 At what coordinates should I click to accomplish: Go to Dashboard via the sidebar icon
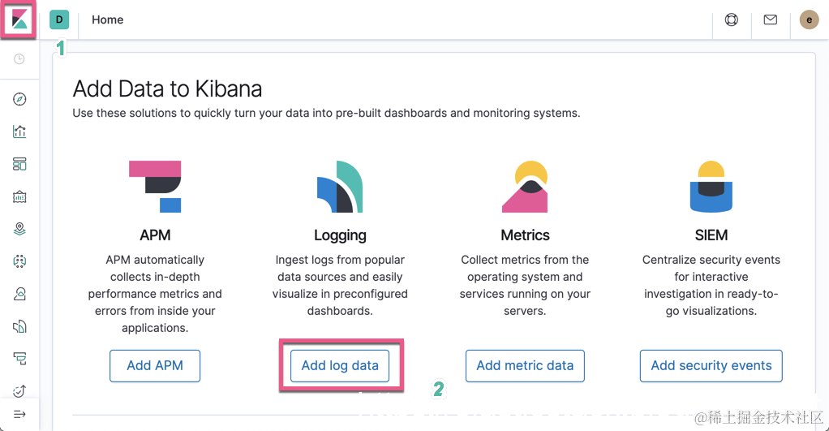[x=19, y=164]
